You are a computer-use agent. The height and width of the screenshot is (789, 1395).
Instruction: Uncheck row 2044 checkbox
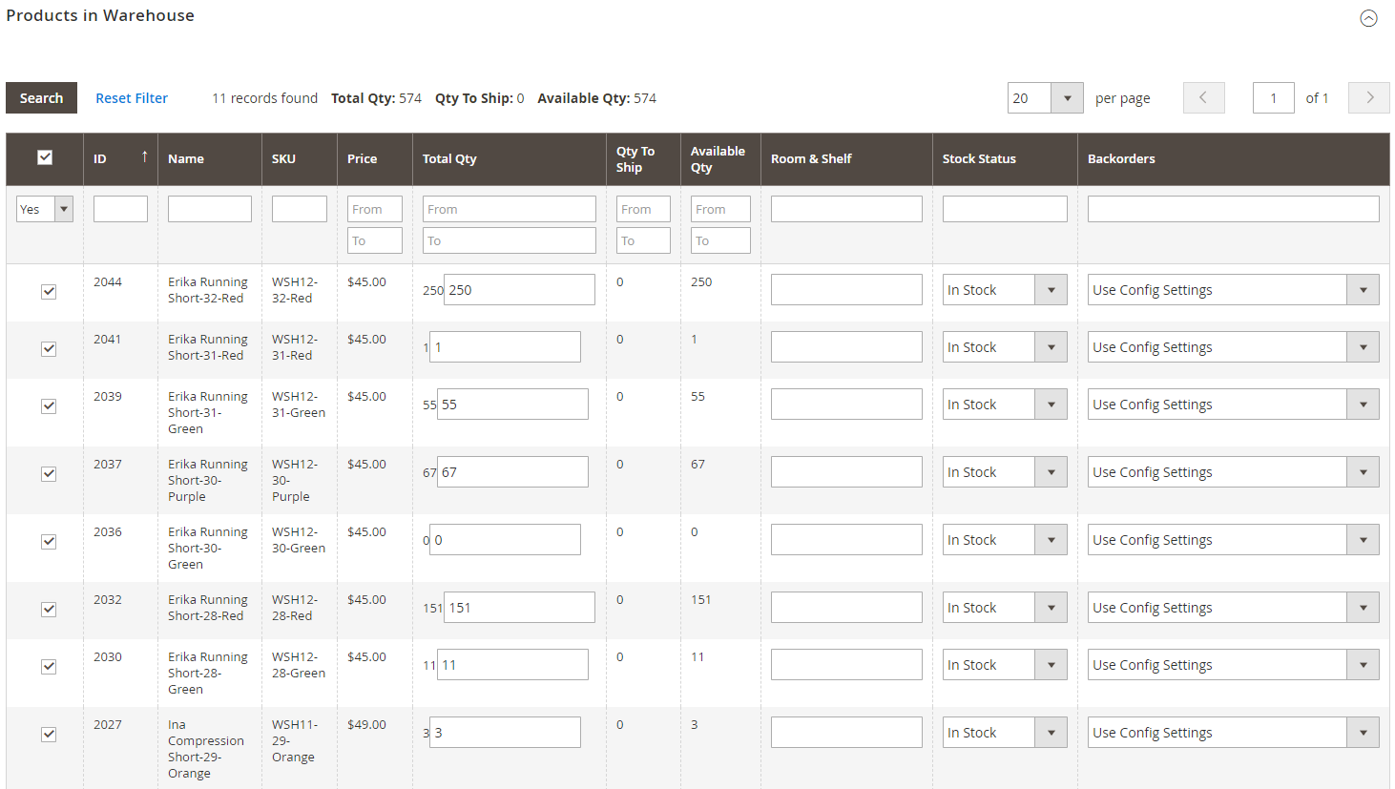[49, 291]
